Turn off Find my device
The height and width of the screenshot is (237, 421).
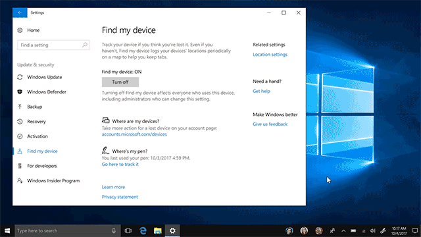coord(120,82)
